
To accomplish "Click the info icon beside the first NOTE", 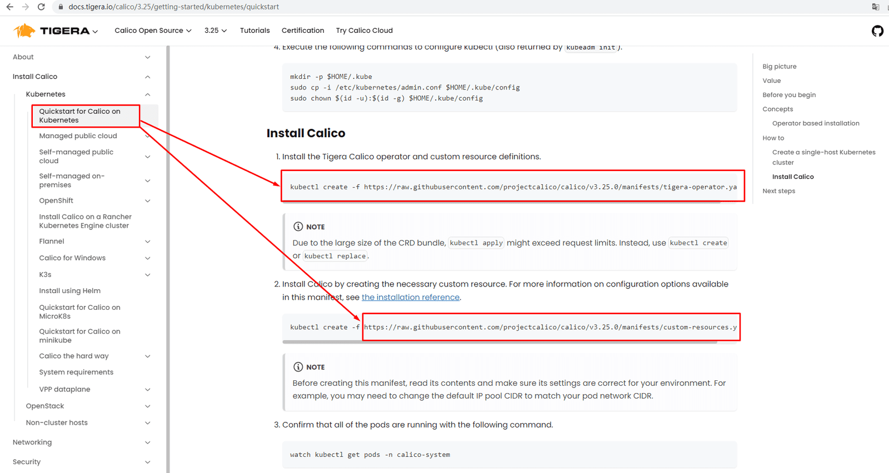I will tap(298, 227).
